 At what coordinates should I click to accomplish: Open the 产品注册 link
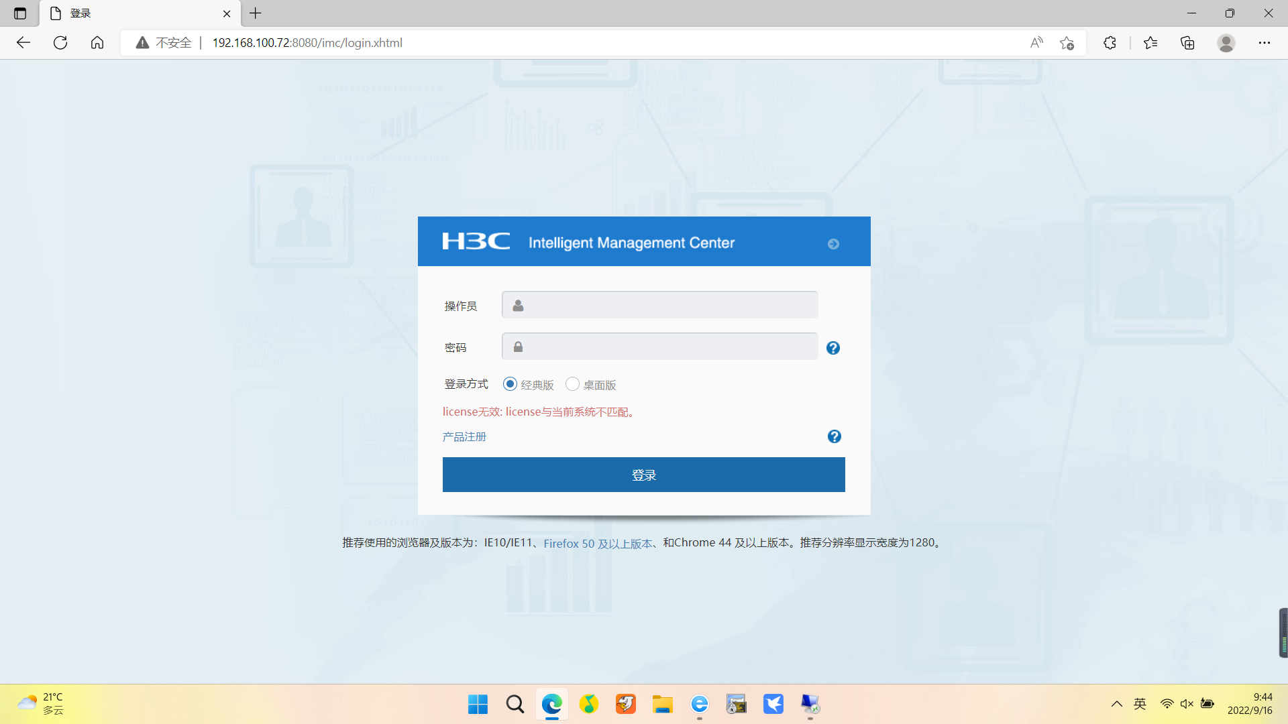tap(464, 436)
